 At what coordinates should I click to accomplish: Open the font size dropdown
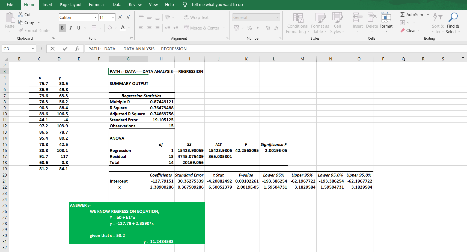(x=113, y=17)
